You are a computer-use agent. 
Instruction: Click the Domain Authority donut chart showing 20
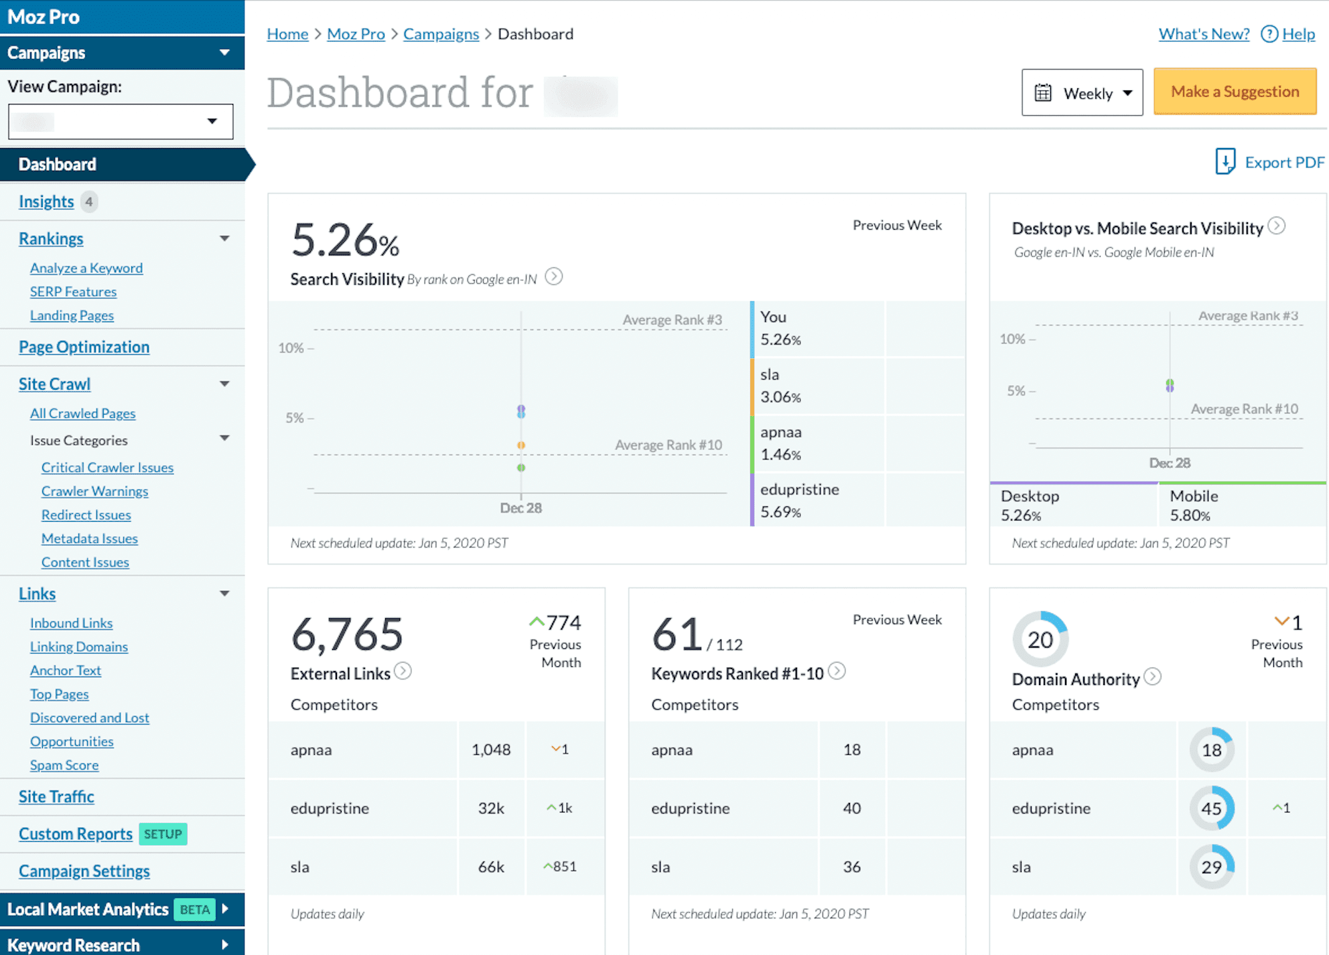point(1040,640)
